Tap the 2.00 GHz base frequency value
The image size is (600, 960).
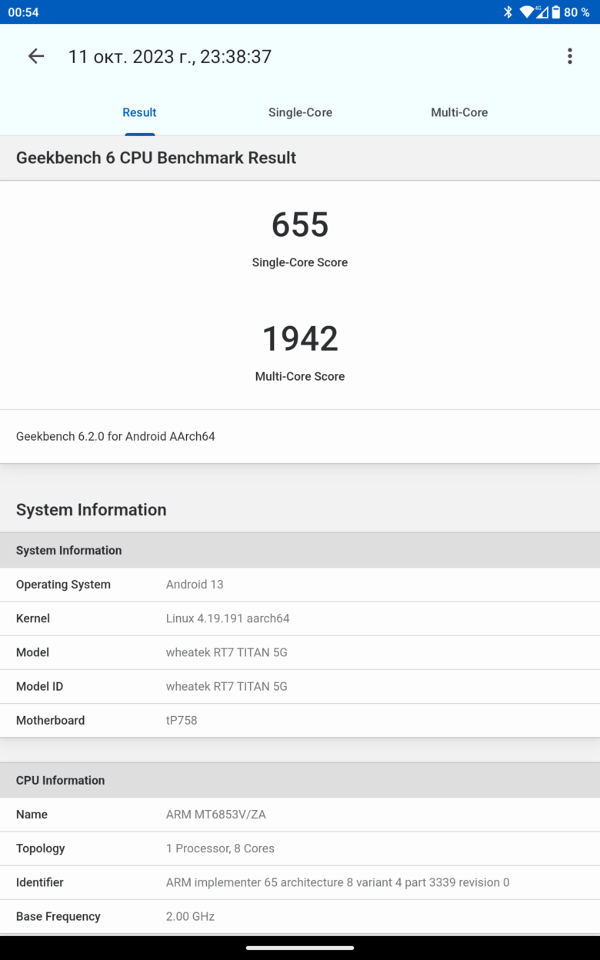point(190,916)
